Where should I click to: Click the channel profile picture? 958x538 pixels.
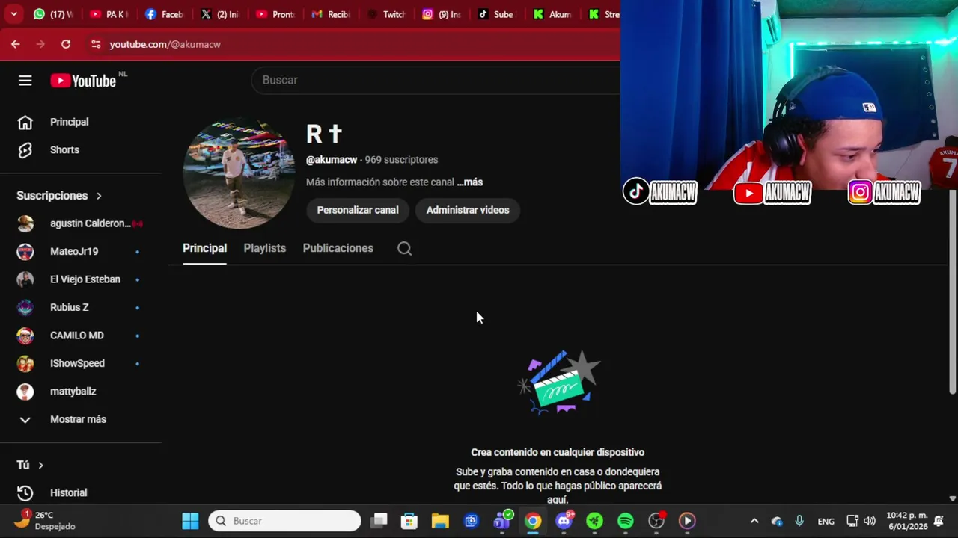click(239, 174)
